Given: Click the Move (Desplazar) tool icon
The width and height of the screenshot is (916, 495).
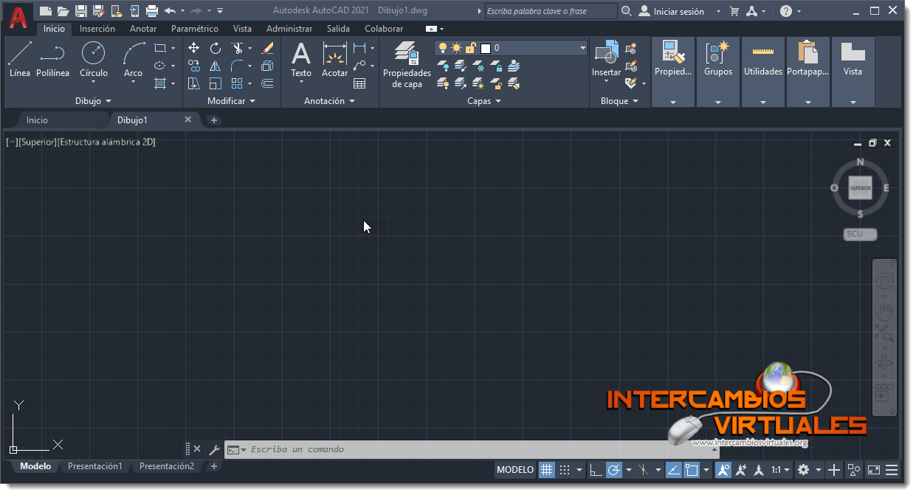Looking at the screenshot, I should (193, 48).
